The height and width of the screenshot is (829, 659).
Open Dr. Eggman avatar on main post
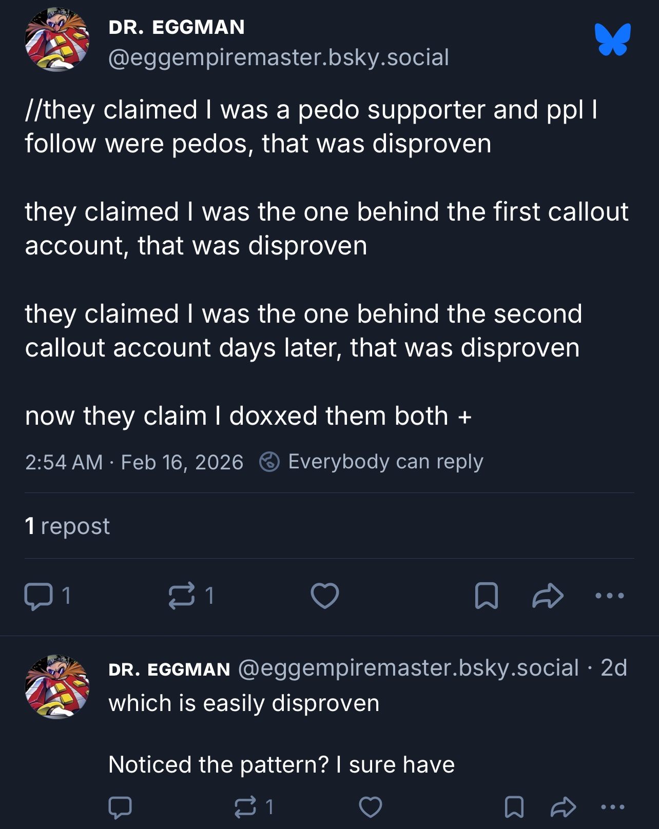point(57,40)
